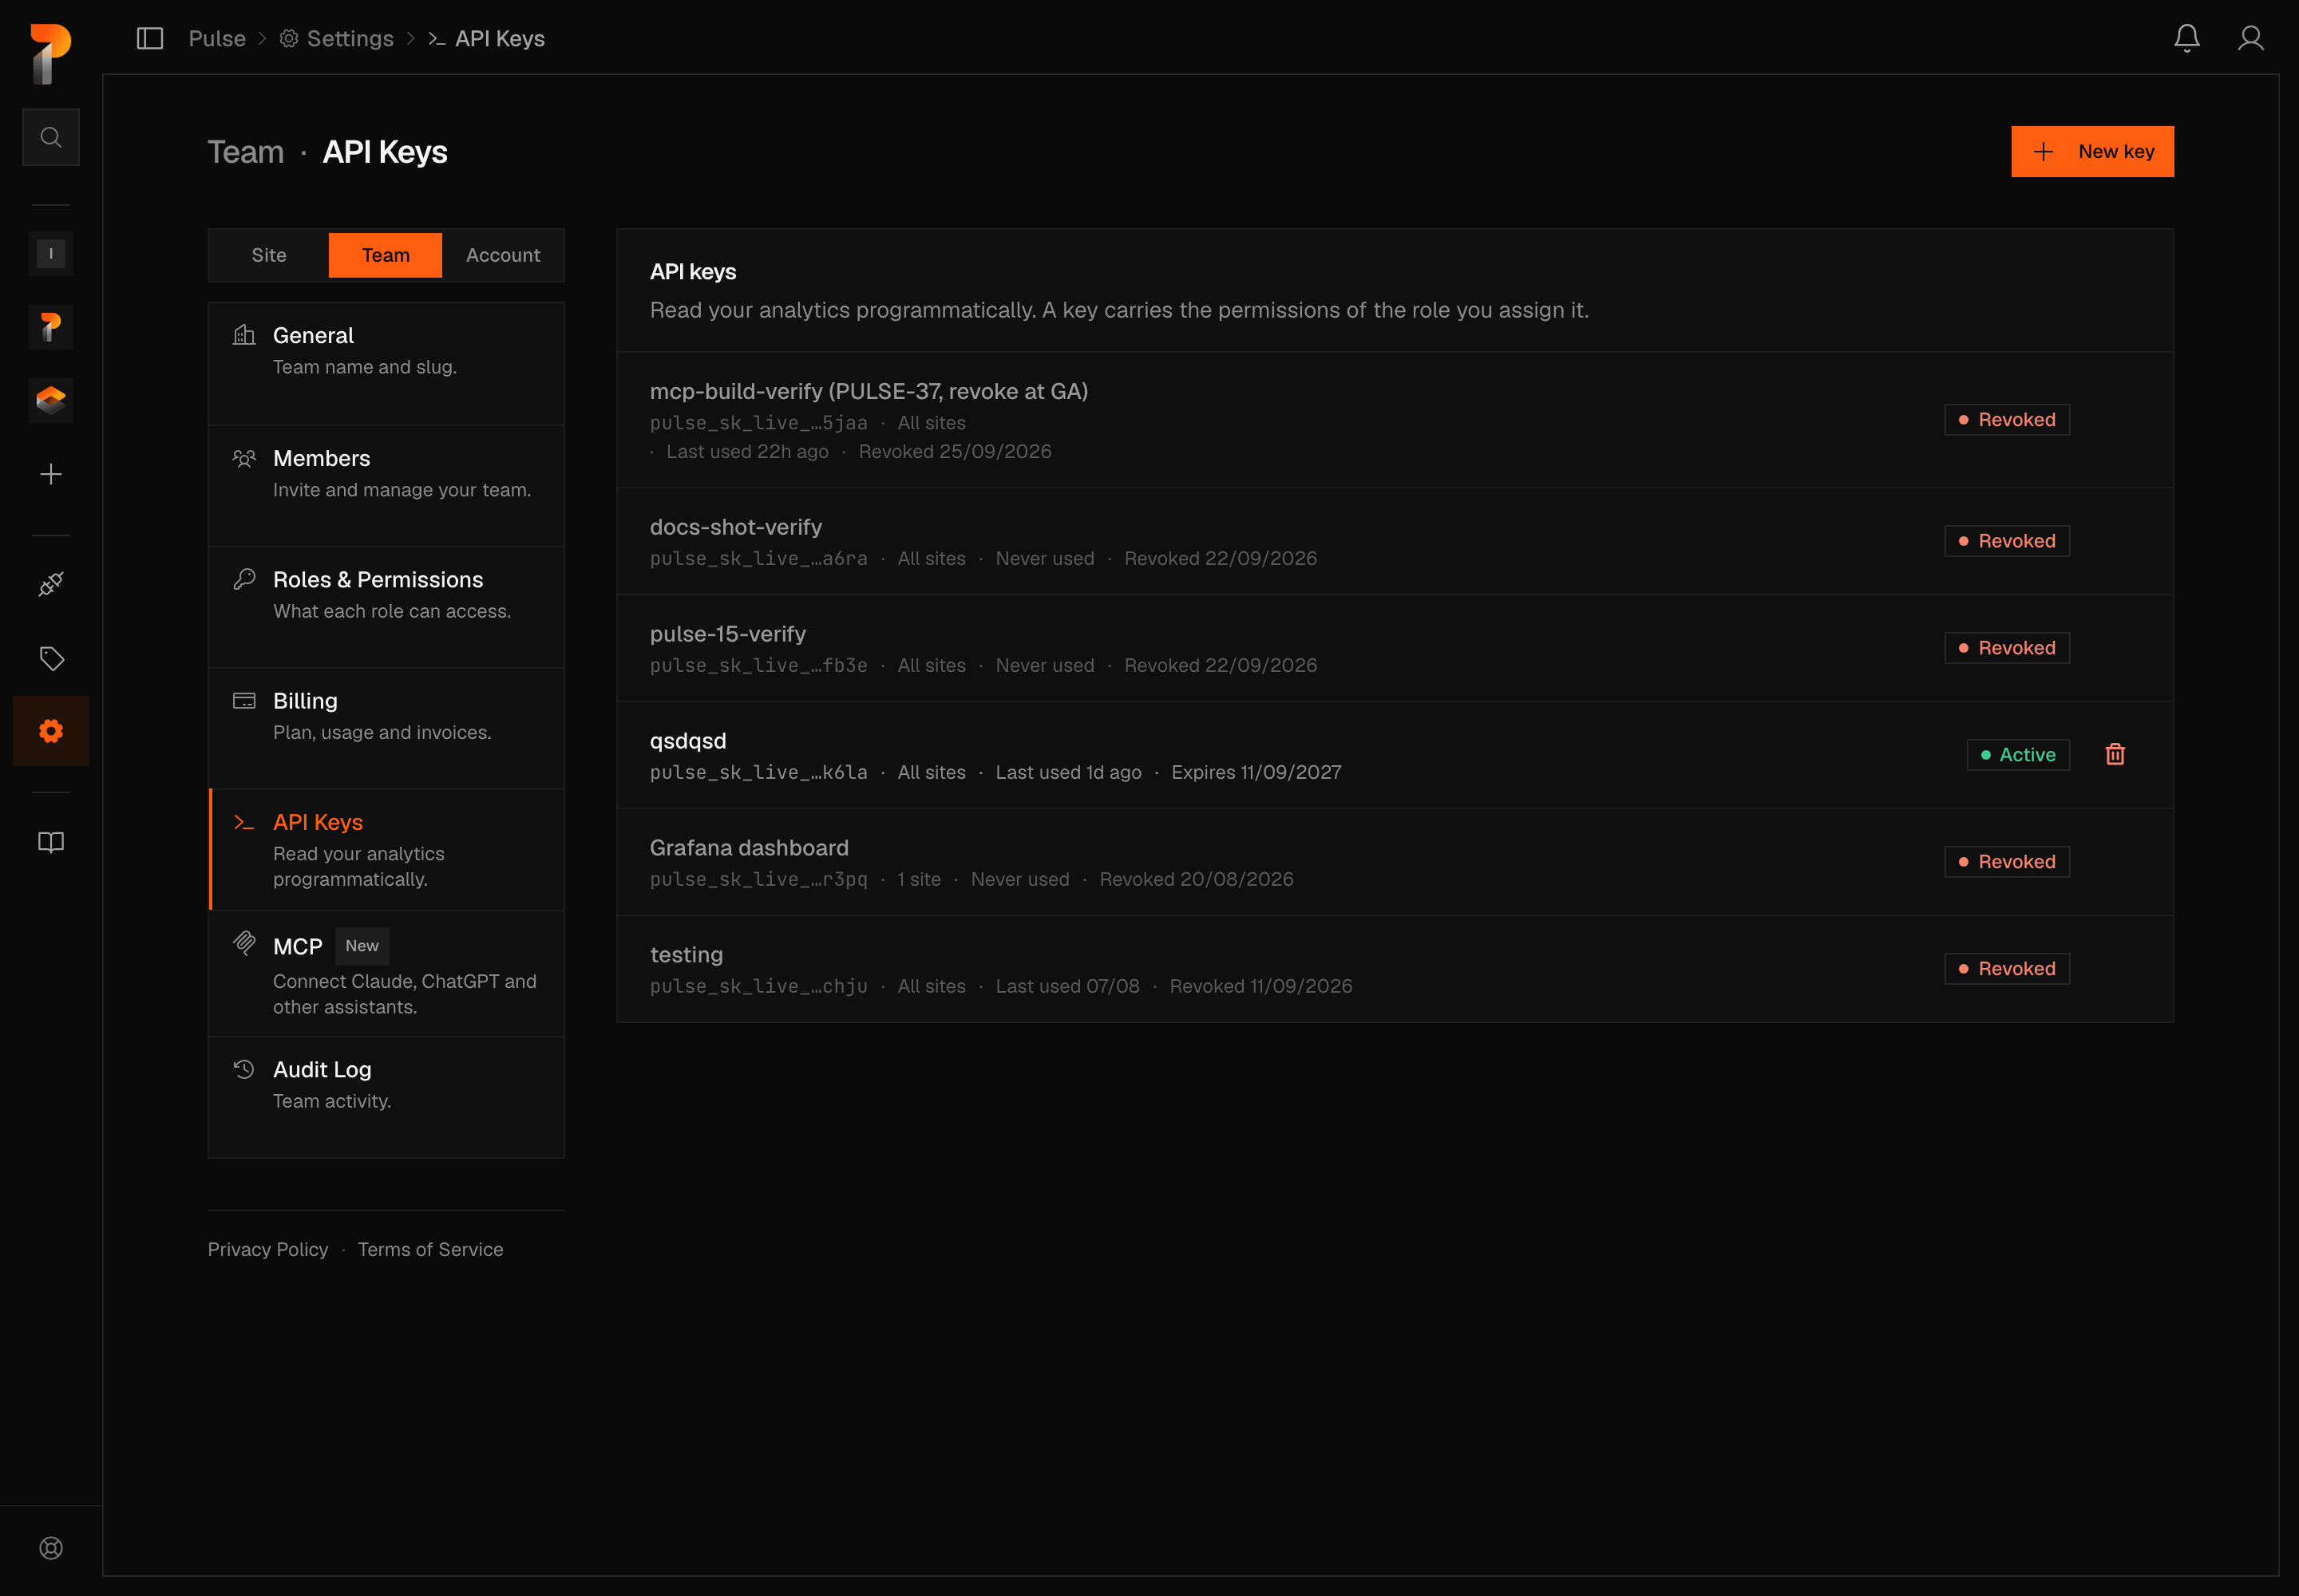Click the Pulse logo at top of sidebar
Image resolution: width=2299 pixels, height=1596 pixels.
[51, 54]
